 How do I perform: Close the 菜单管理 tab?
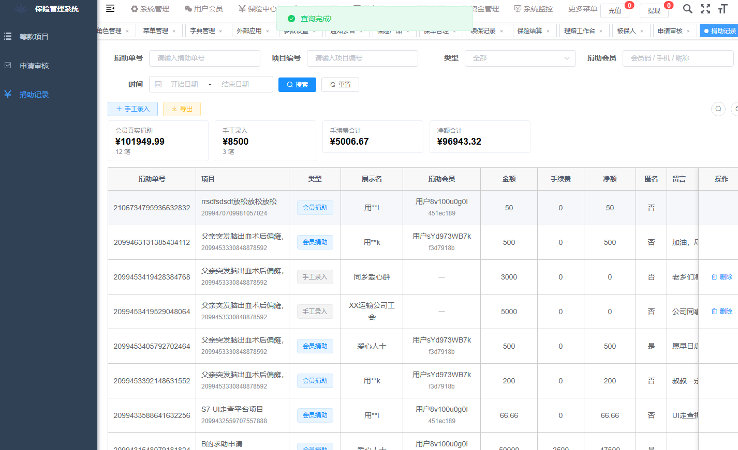(x=174, y=31)
